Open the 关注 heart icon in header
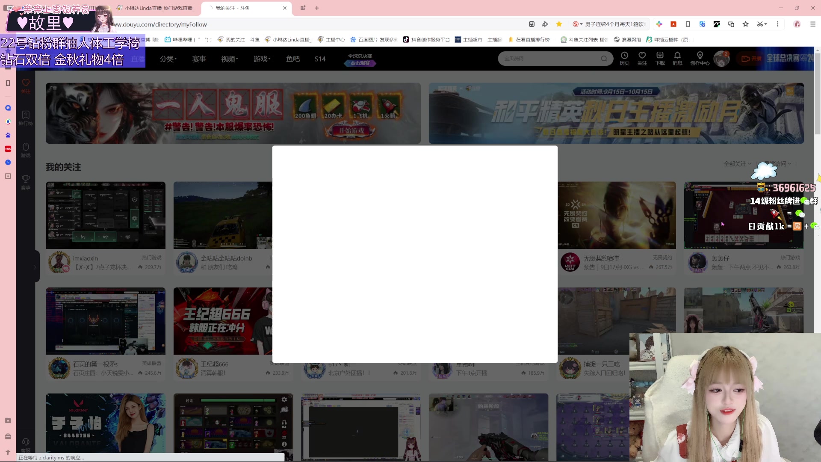The image size is (821, 462). [x=642, y=58]
